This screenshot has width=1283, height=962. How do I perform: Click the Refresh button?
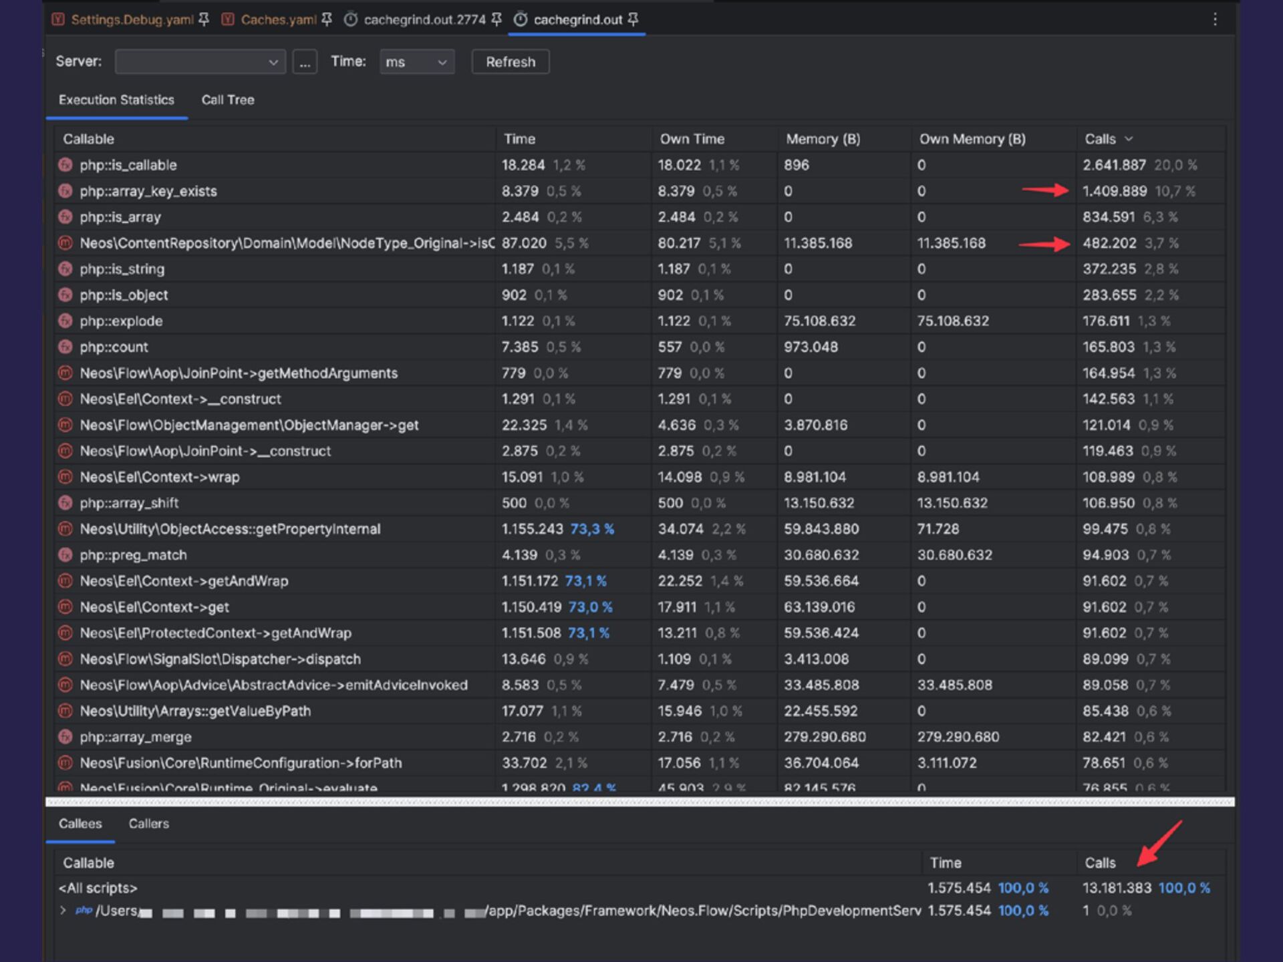pyautogui.click(x=511, y=62)
